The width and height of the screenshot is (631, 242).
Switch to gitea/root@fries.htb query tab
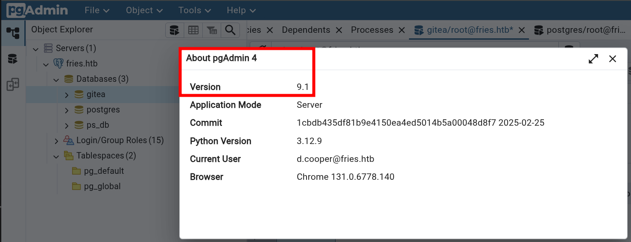coord(470,30)
